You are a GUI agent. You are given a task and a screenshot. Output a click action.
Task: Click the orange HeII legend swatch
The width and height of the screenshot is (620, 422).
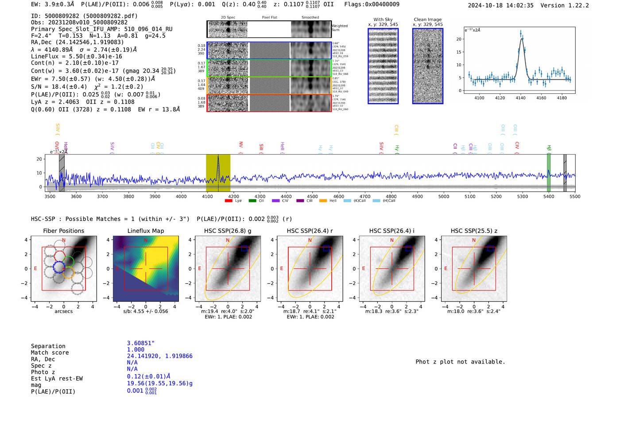[323, 201]
